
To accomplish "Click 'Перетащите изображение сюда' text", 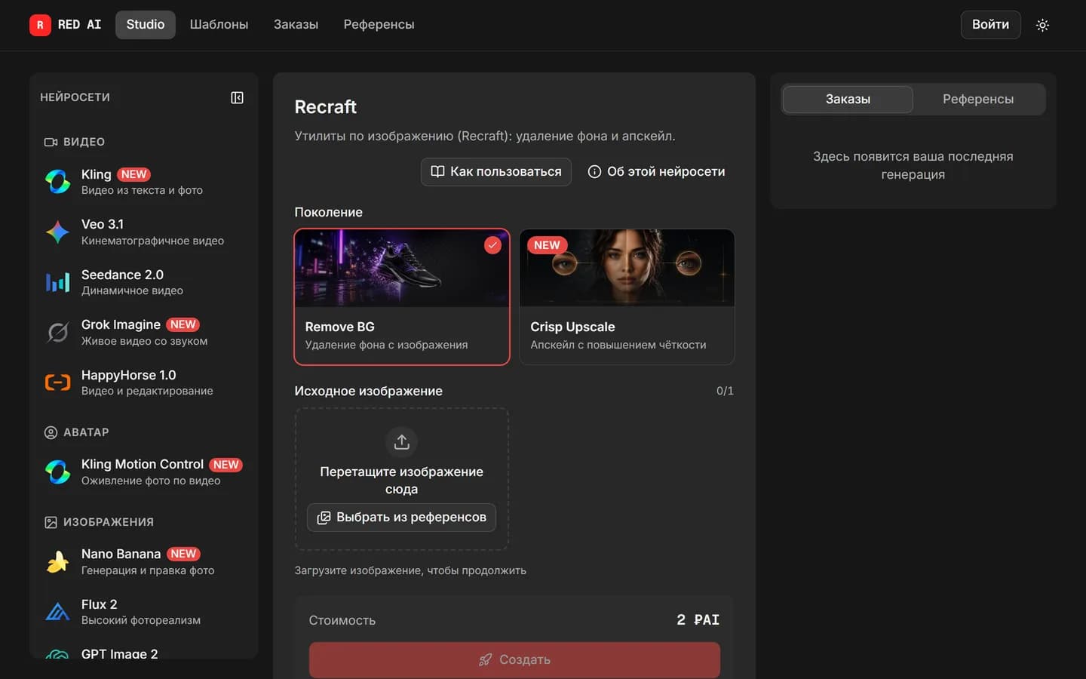I will [x=401, y=481].
